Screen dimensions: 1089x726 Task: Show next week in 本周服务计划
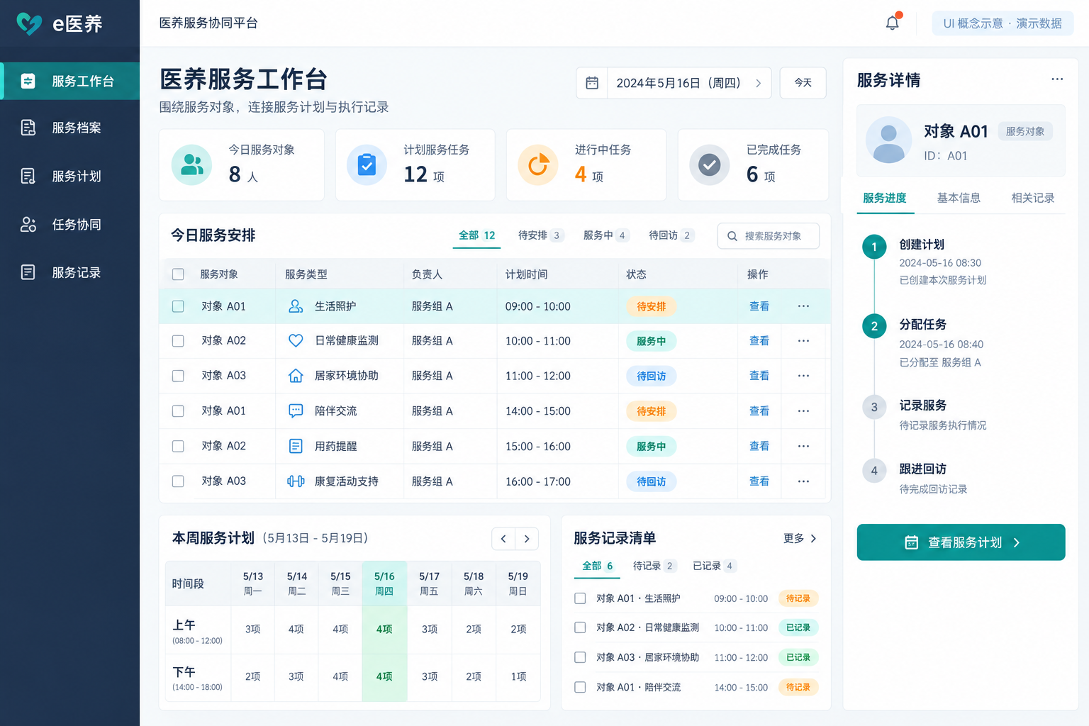(x=527, y=539)
